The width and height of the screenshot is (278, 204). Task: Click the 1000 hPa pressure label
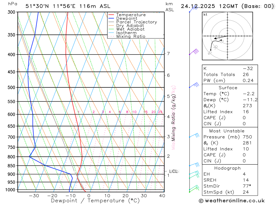[10, 190]
